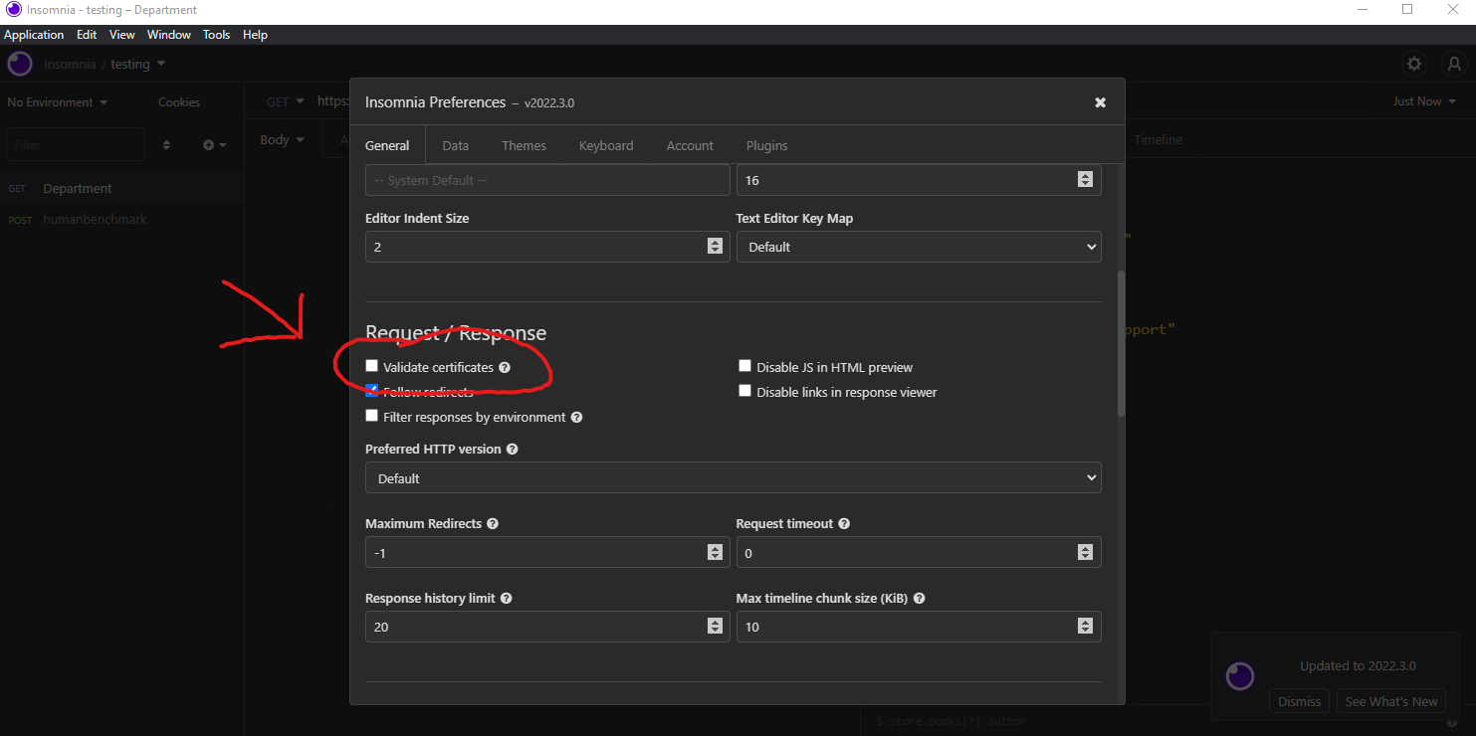1476x736 pixels.
Task: Open the View menu
Action: click(x=122, y=35)
